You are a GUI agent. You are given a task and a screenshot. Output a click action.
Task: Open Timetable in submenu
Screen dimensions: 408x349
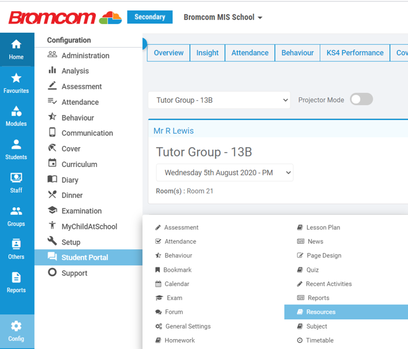[315, 340]
